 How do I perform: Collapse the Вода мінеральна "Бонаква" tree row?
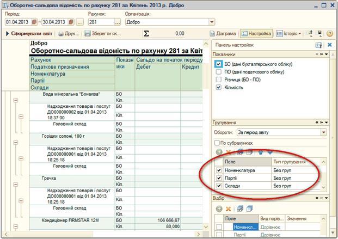coord(16,100)
